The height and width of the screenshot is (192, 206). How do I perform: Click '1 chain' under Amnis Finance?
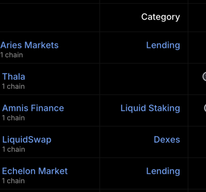[13, 118]
